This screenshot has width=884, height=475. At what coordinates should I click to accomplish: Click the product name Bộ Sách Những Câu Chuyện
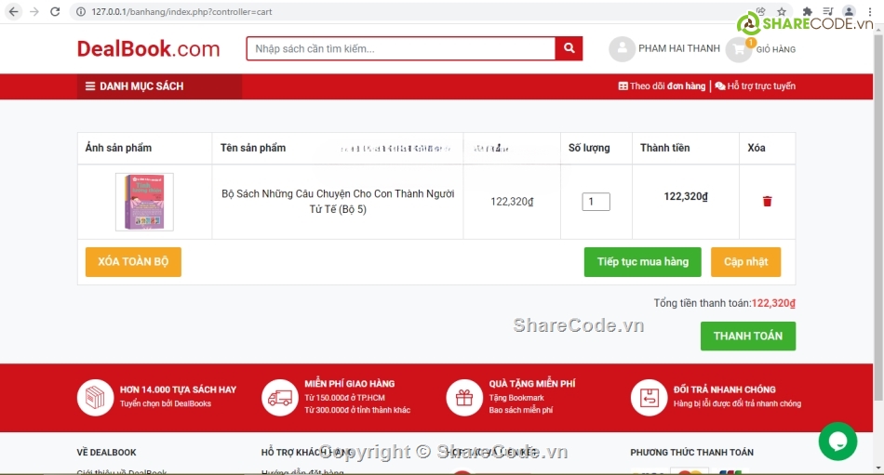(x=338, y=201)
